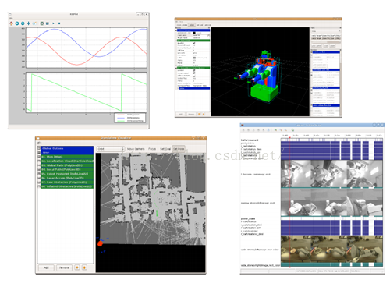Click the back-arrow view icon in plot toolbar

[17, 23]
